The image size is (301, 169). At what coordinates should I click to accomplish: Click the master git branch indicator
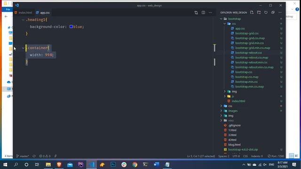tap(23, 156)
